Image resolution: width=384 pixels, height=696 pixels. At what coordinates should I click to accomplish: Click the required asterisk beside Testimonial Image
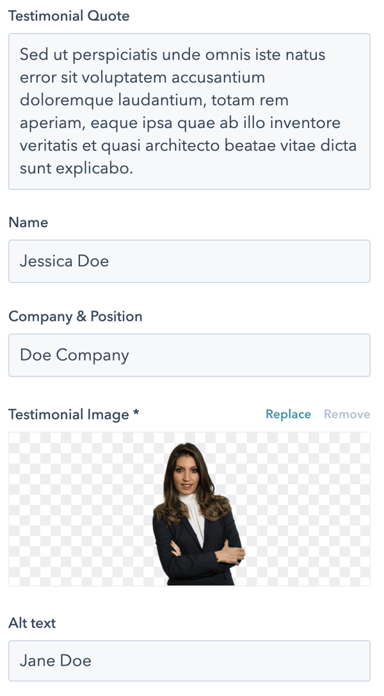[136, 414]
